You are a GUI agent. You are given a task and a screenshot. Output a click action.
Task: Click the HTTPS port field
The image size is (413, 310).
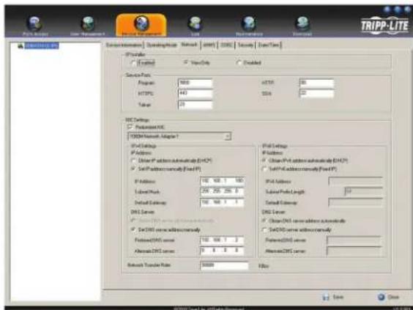[x=196, y=94]
